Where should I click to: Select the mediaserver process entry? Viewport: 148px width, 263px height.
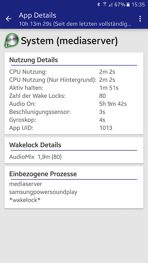[25, 184]
